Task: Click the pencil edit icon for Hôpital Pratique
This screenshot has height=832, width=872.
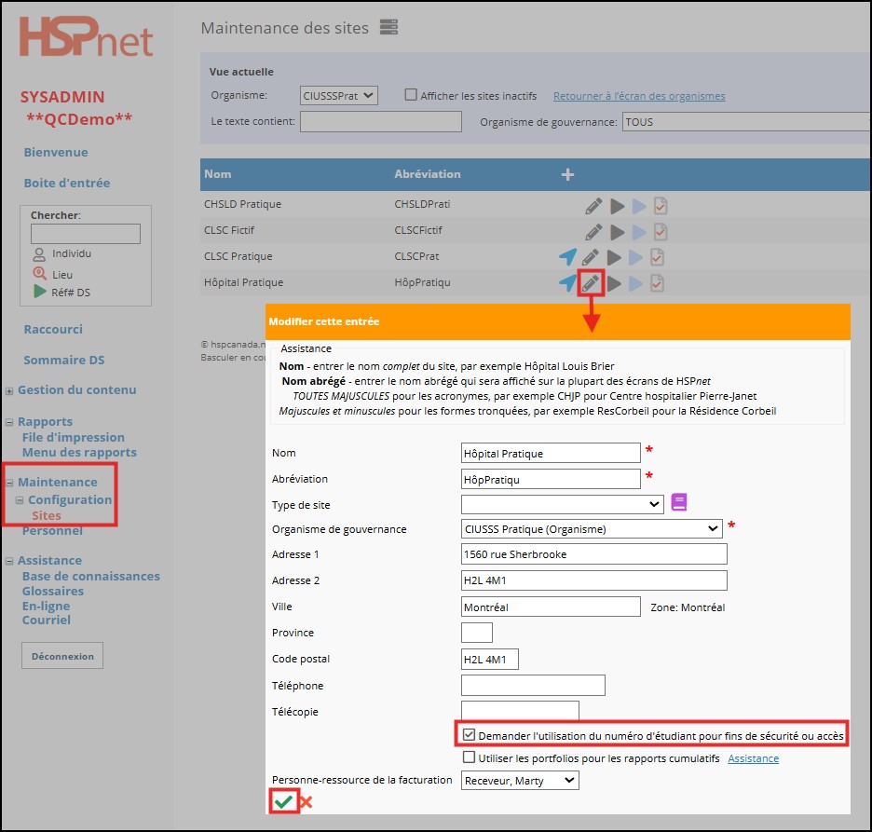Action: click(591, 283)
